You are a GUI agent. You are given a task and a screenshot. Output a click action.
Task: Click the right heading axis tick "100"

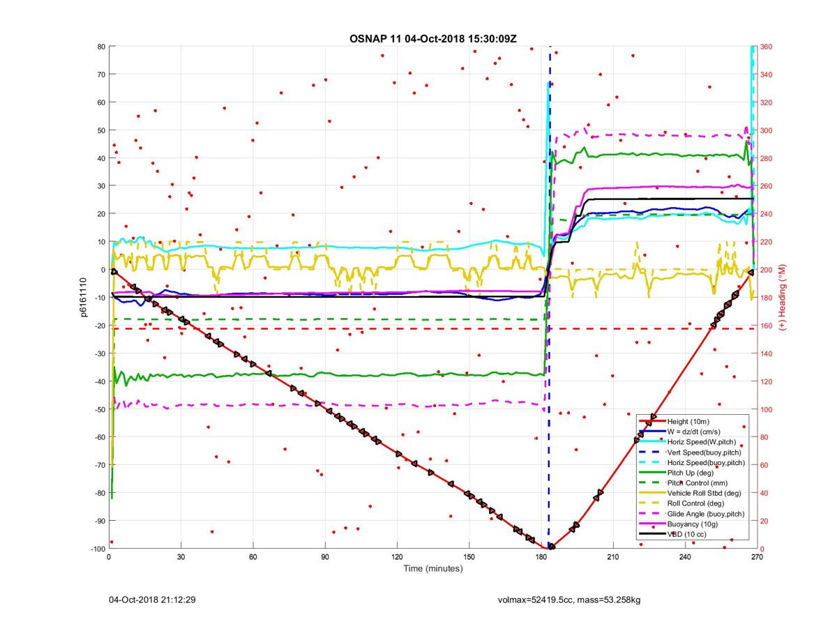point(767,409)
